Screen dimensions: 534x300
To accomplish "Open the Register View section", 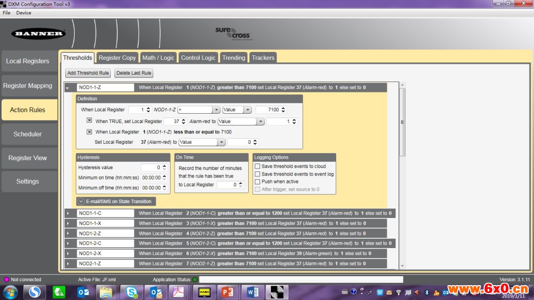I will point(30,158).
